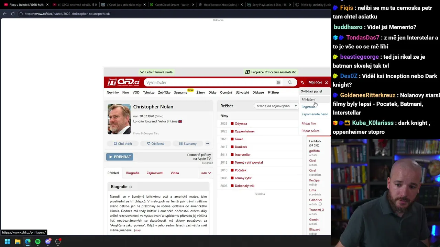Viewport: 440px width, 247px height.
Task: Open the Videa tab
Action: [x=175, y=173]
